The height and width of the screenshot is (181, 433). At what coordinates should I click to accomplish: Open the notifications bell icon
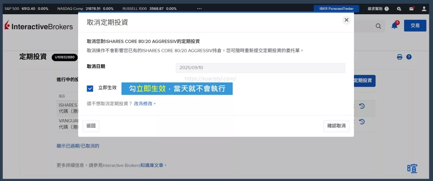(x=395, y=26)
